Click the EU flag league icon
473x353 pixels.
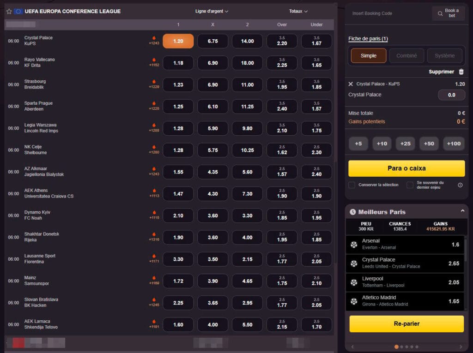coord(18,12)
